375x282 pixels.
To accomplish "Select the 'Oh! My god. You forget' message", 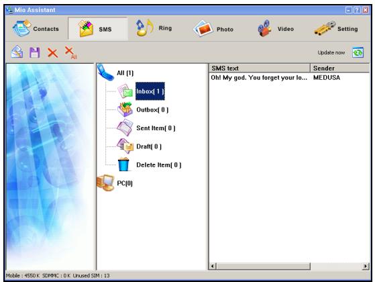I will pos(259,78).
